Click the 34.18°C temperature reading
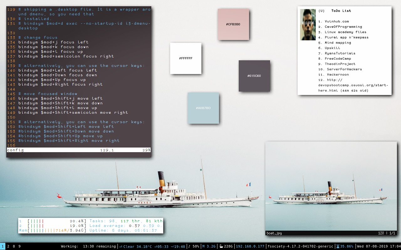Viewport: 401px width, 250px height. 143,246
